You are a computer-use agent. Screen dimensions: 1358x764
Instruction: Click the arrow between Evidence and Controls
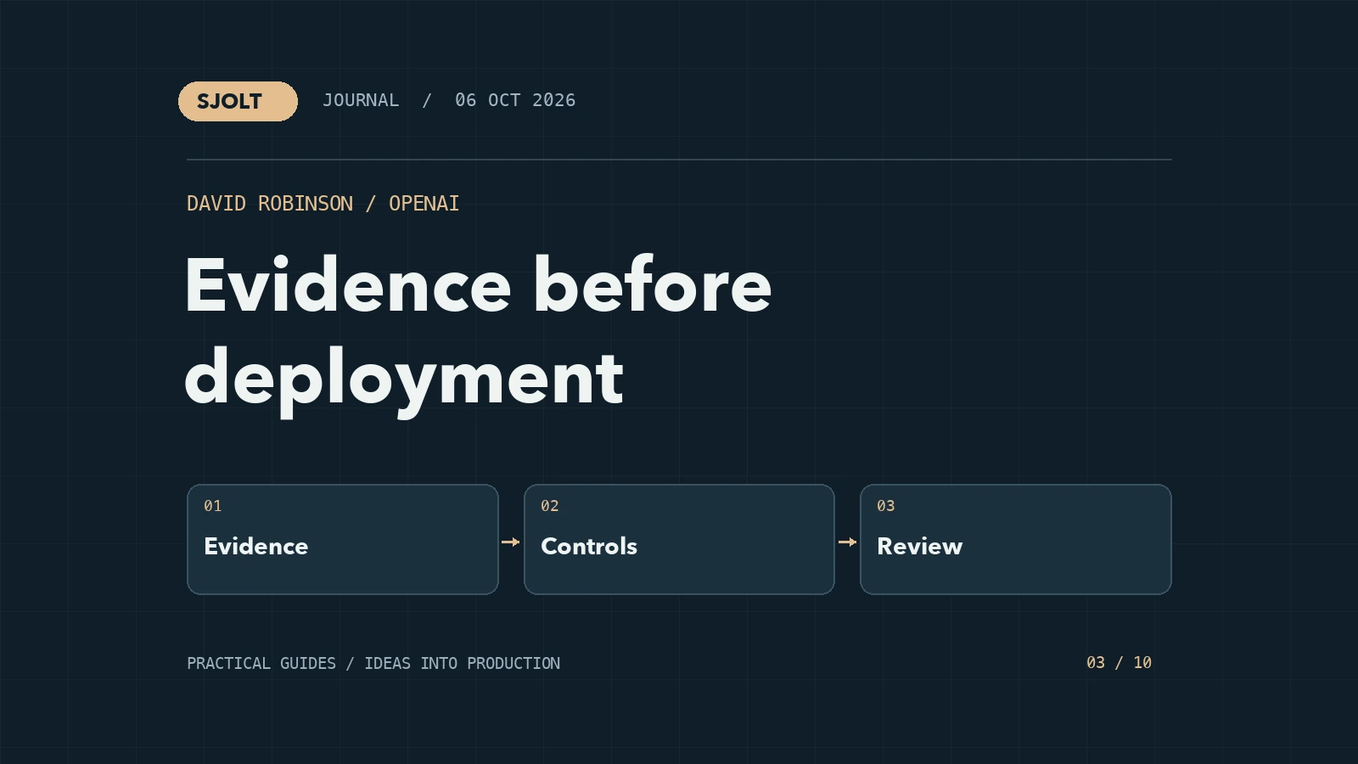(x=511, y=542)
